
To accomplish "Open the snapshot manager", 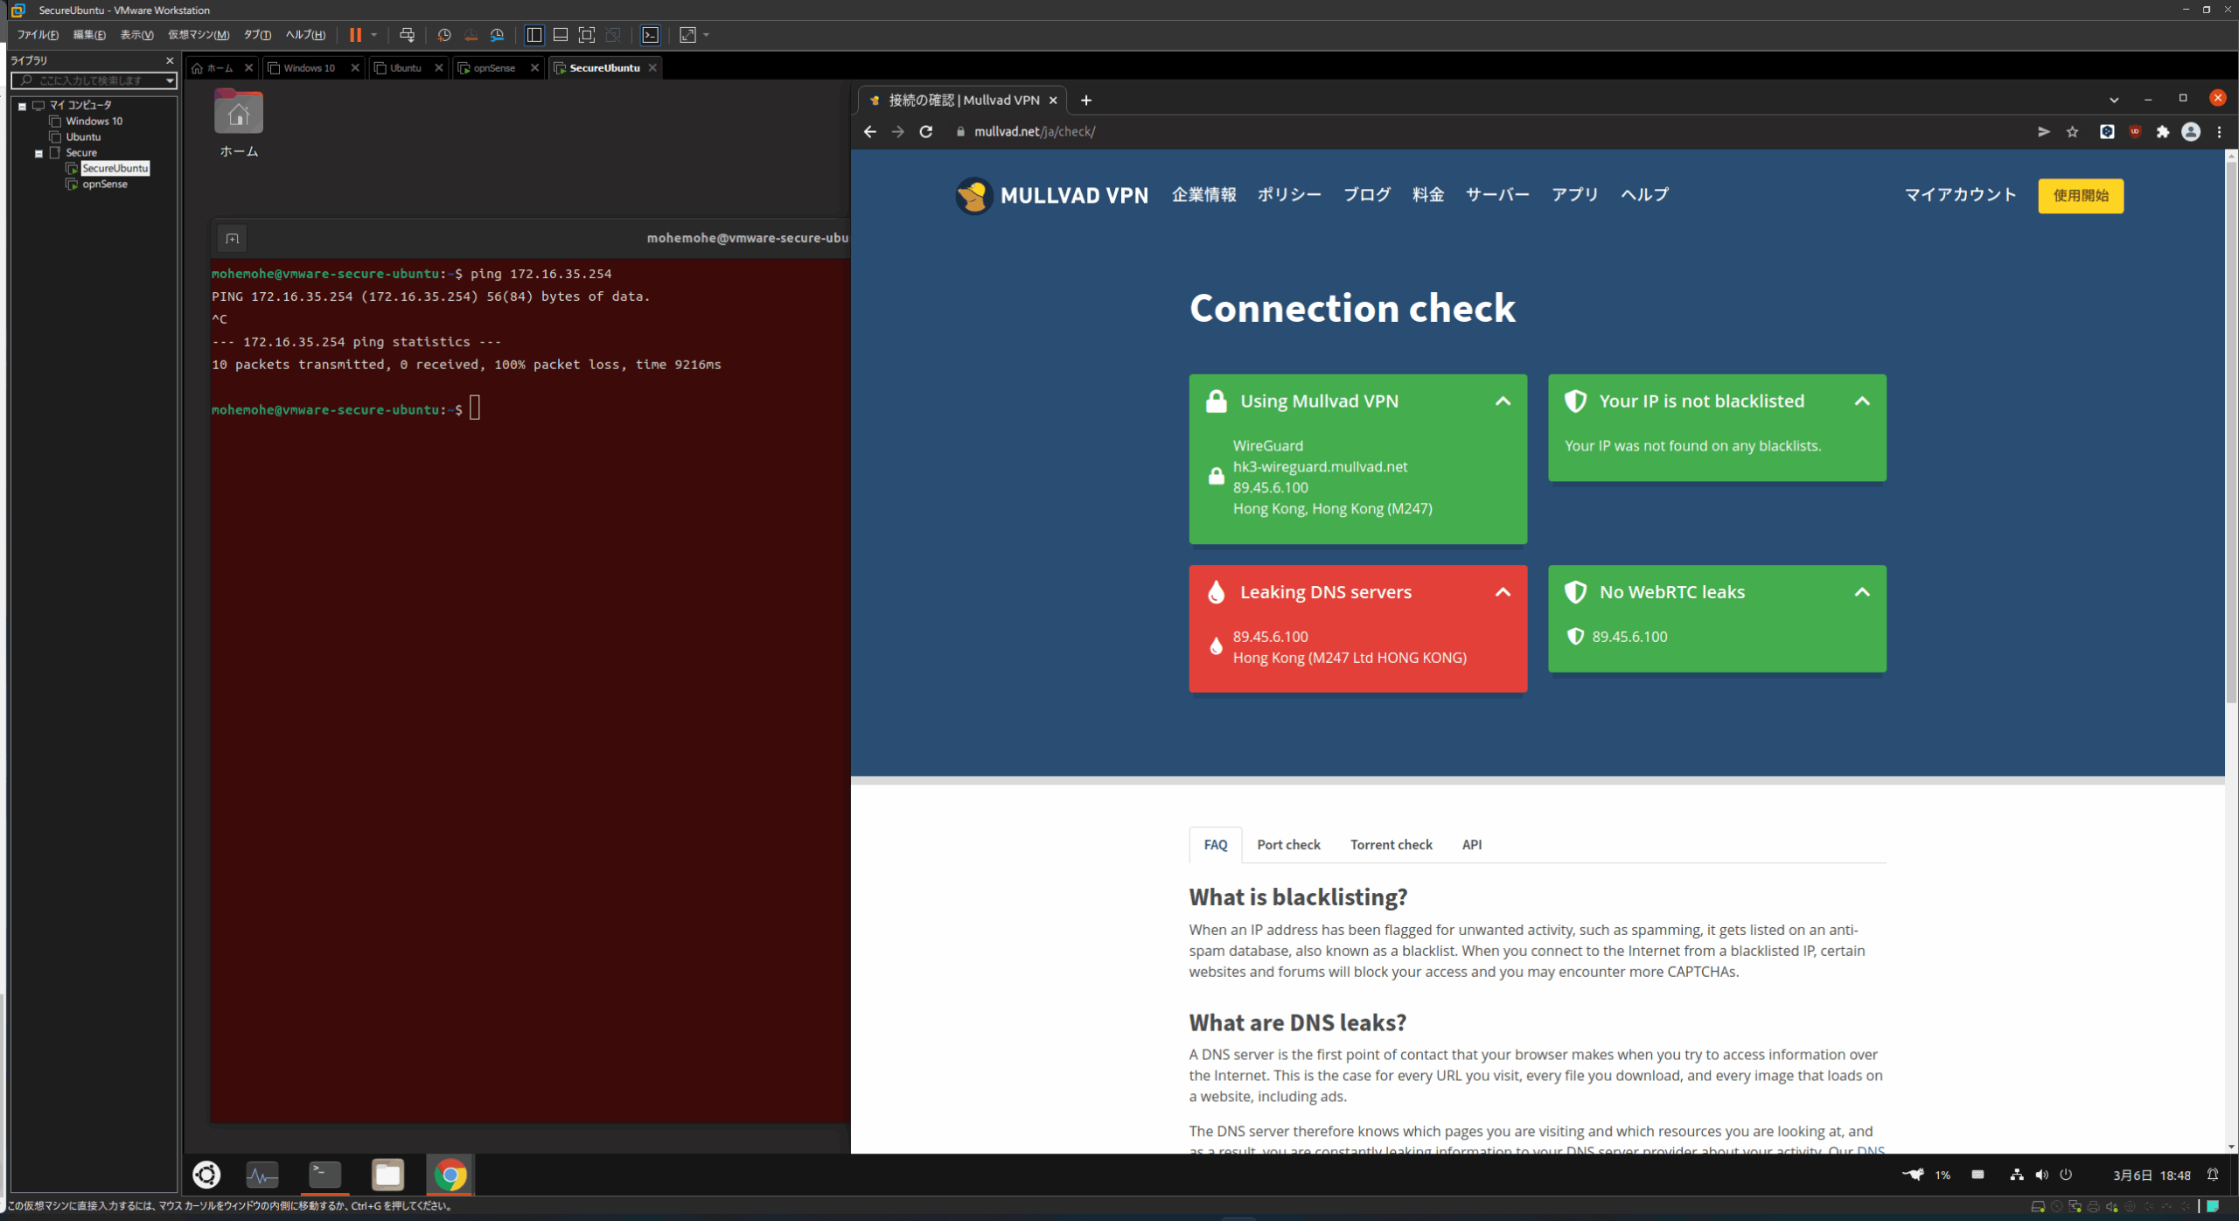I will pyautogui.click(x=497, y=35).
